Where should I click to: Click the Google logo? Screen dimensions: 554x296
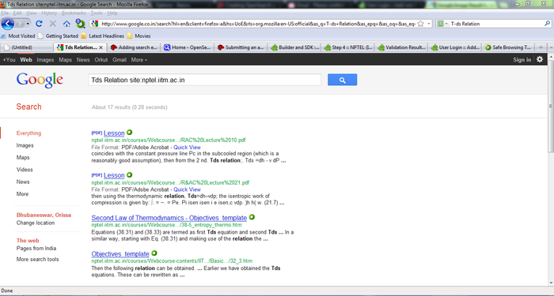(40, 80)
